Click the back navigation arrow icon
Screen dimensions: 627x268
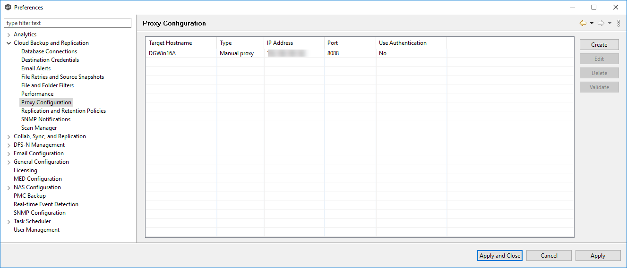[583, 23]
